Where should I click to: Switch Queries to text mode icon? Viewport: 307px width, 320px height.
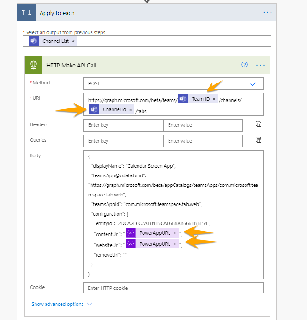tap(258, 140)
